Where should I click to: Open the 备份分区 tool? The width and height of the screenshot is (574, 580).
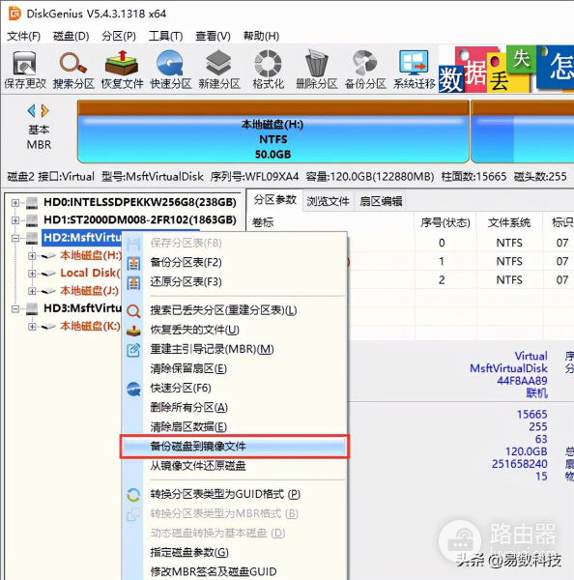pyautogui.click(x=365, y=70)
